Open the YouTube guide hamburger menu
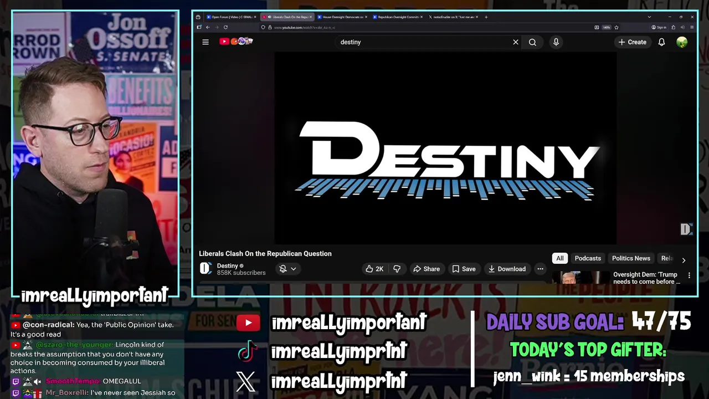The width and height of the screenshot is (709, 399). pos(205,42)
